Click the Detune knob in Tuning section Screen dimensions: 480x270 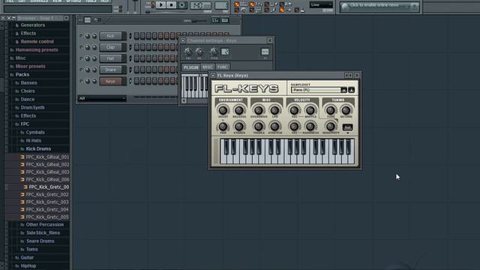pyautogui.click(x=346, y=110)
